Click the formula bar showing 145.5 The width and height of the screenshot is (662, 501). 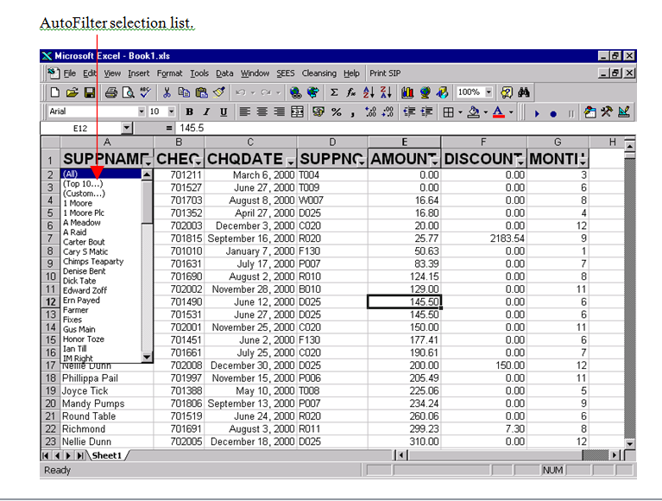pyautogui.click(x=405, y=128)
